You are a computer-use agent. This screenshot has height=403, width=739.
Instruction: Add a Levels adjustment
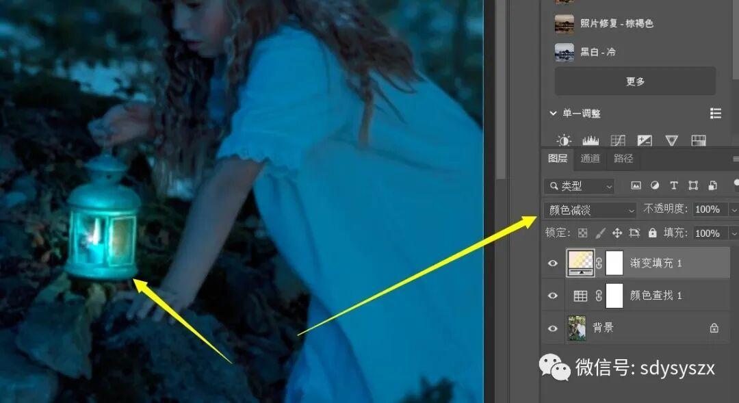click(591, 140)
